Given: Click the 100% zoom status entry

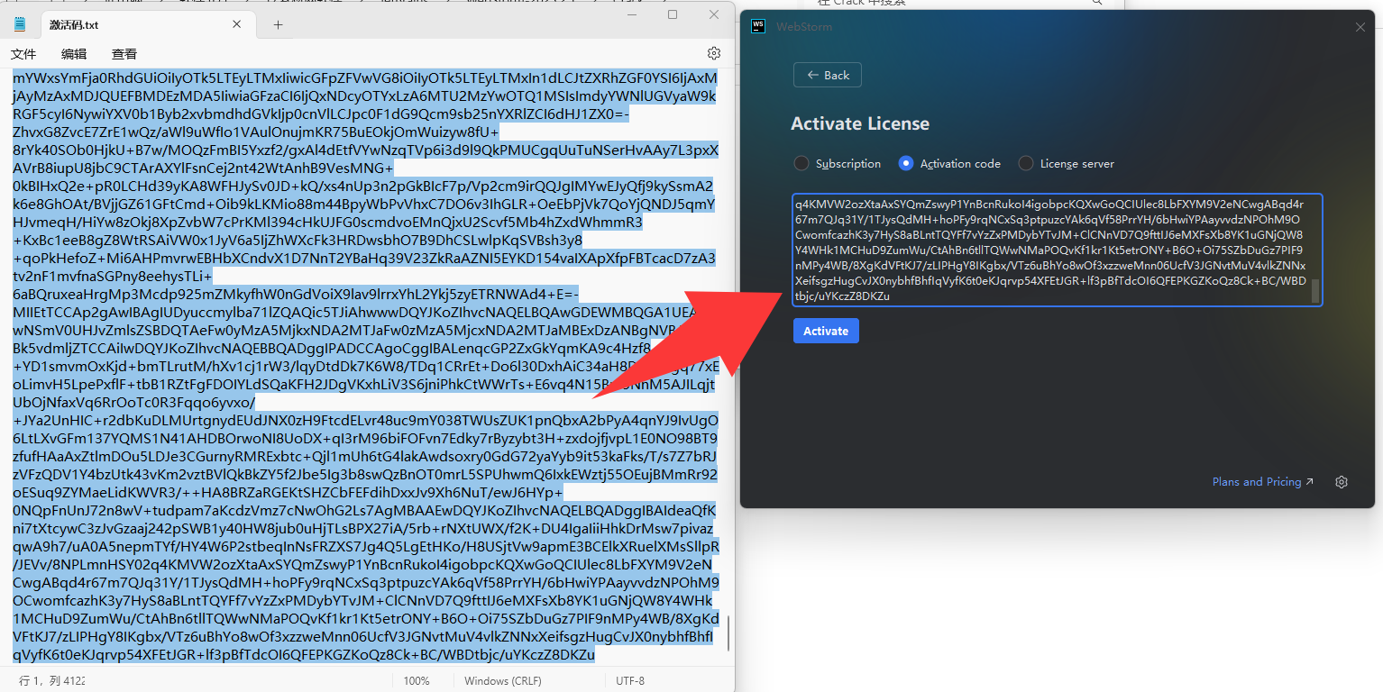Looking at the screenshot, I should coord(417,681).
